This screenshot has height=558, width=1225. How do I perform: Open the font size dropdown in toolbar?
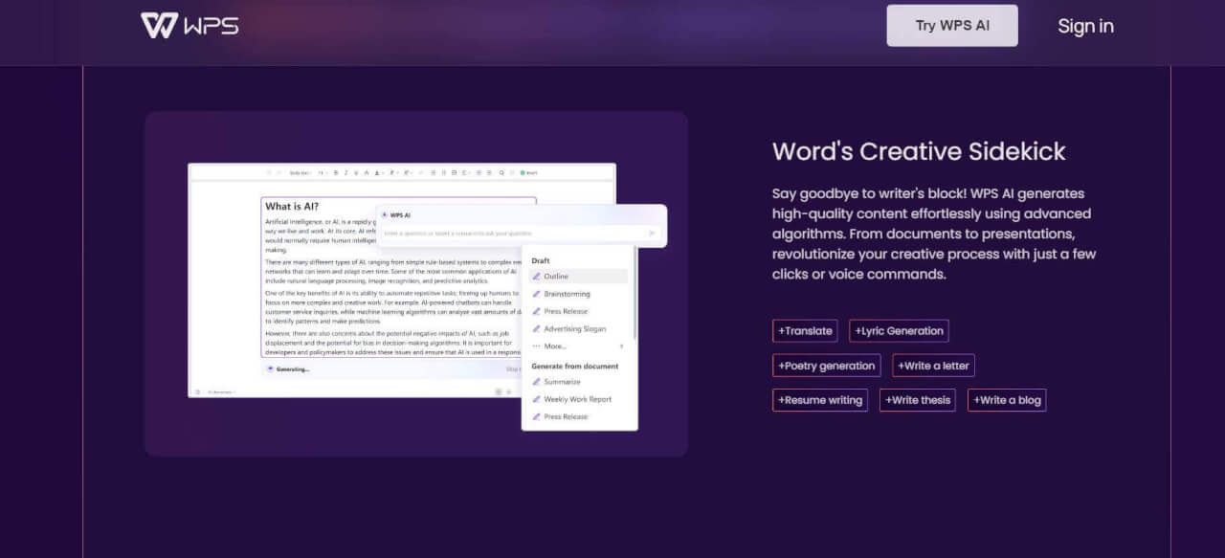pos(323,172)
